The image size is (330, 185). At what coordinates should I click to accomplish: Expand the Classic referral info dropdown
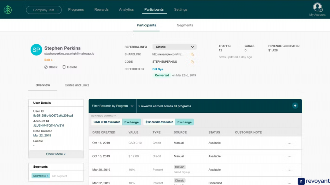[x=174, y=47]
